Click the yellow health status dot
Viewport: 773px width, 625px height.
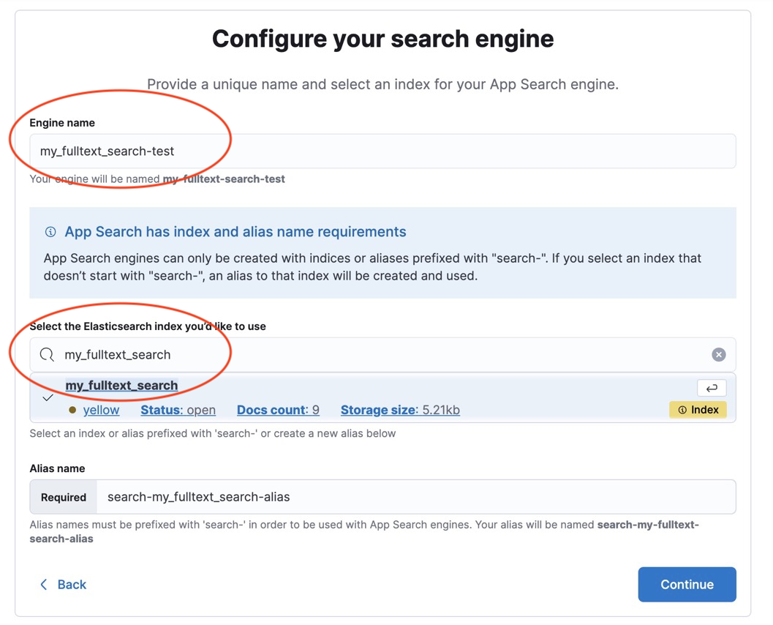tap(72, 411)
